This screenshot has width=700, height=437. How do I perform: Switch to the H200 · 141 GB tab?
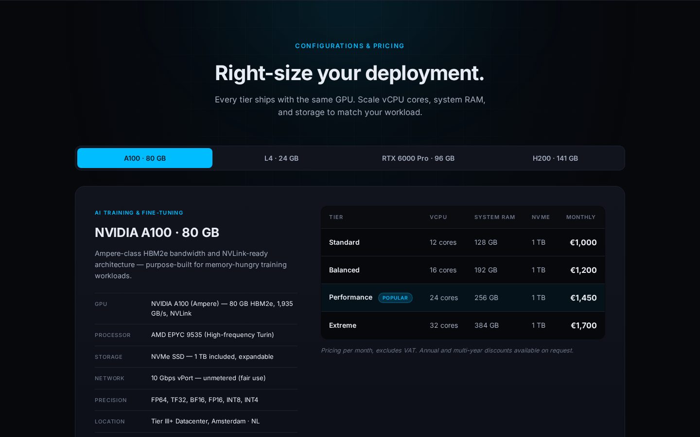[555, 158]
